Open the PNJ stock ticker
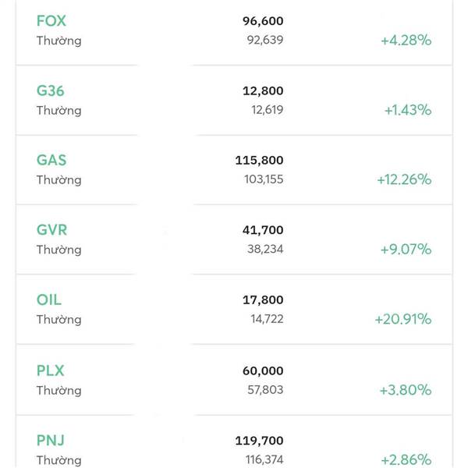 pyautogui.click(x=50, y=440)
